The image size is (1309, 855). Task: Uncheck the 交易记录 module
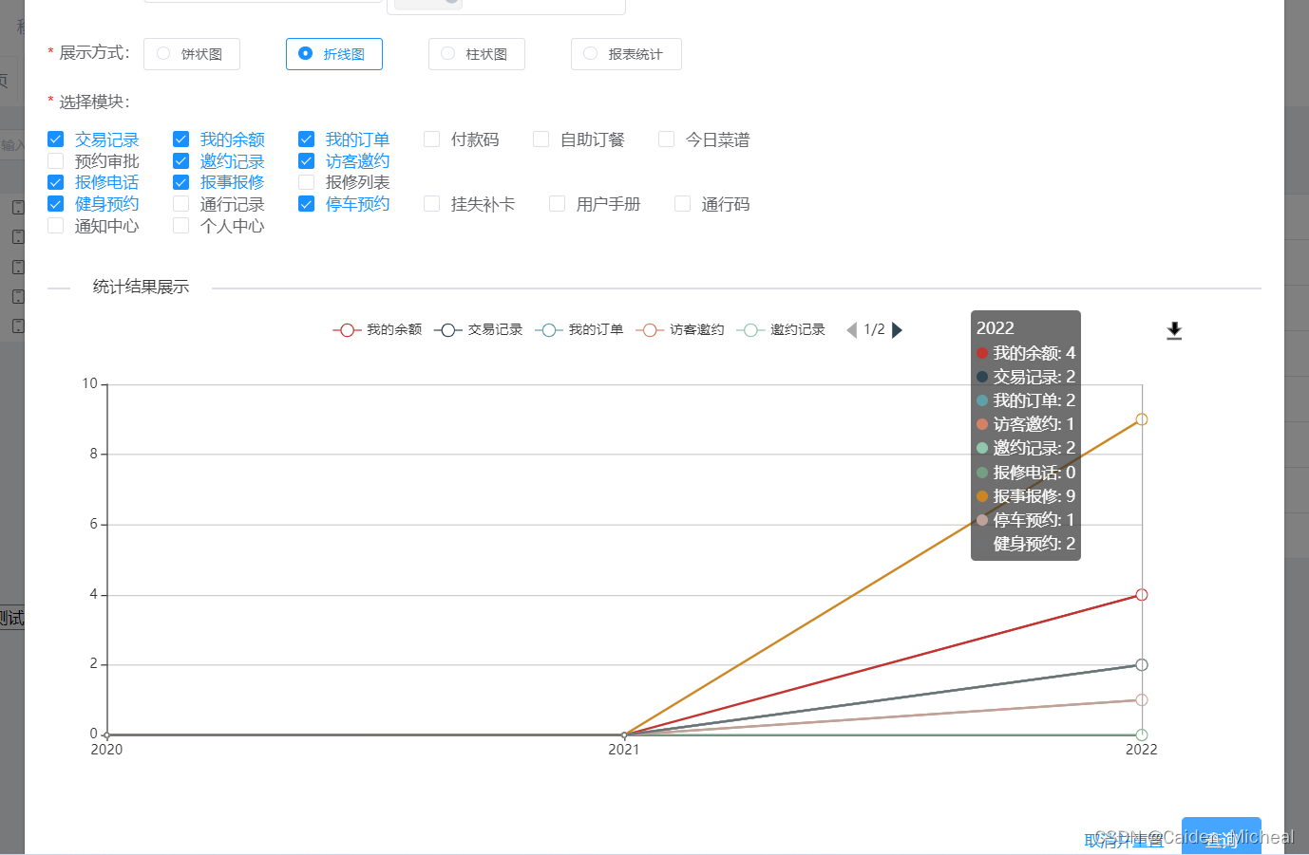click(x=56, y=139)
